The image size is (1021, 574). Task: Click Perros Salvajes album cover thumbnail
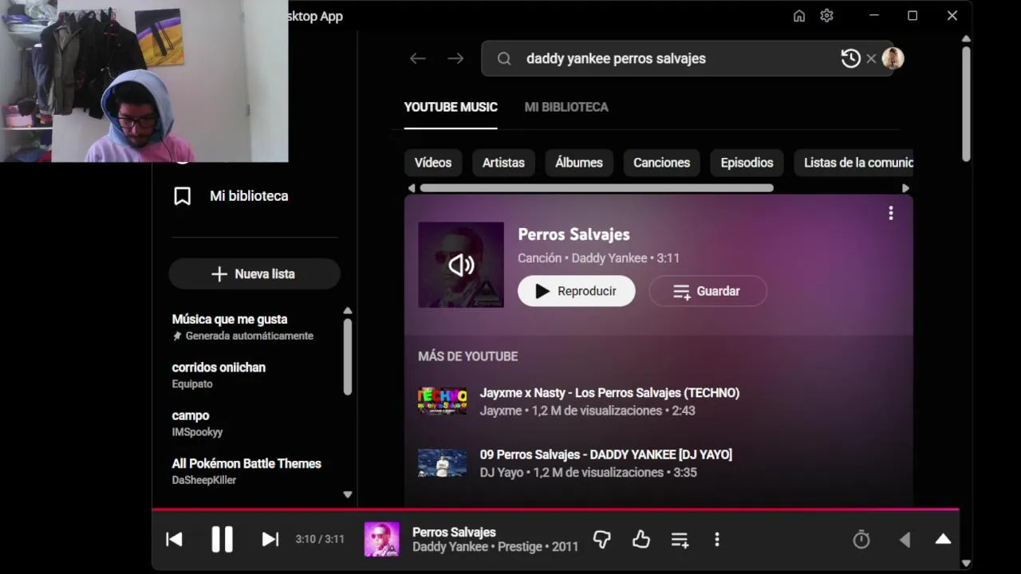[x=461, y=265]
